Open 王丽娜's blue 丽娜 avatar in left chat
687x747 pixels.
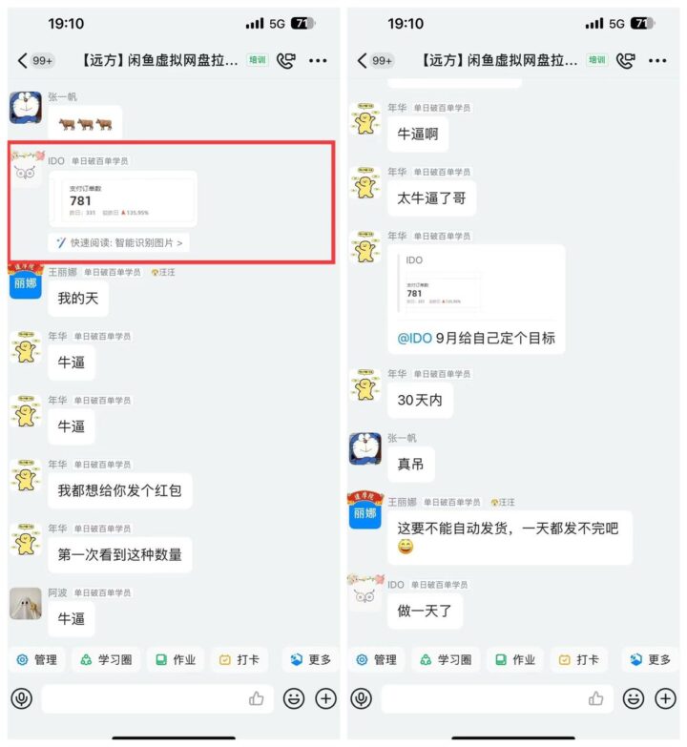tap(26, 282)
